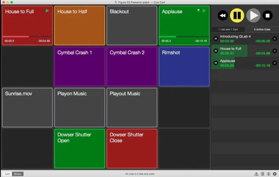
Task: Trigger the Cymbal Crash 2 tile
Action: 132,67
